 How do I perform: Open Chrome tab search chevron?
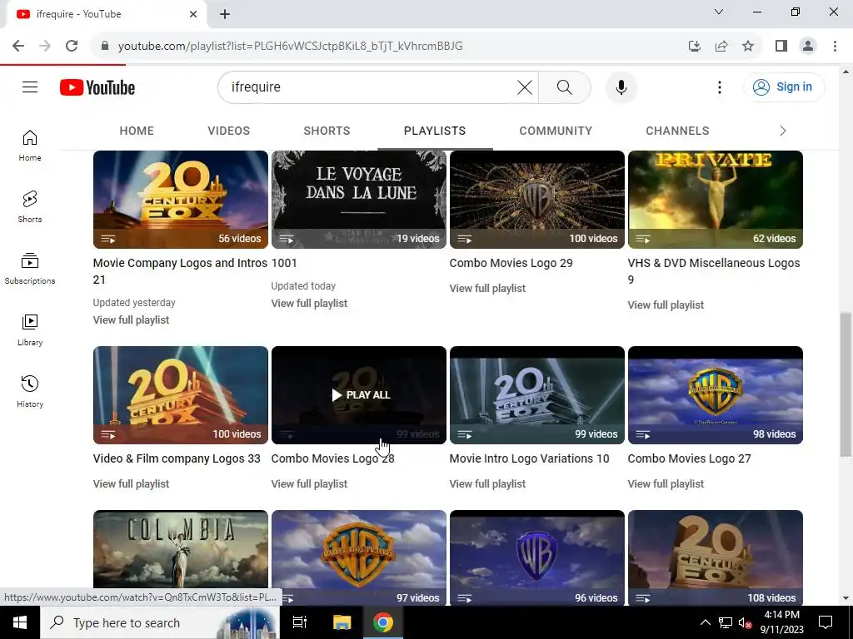tap(719, 12)
